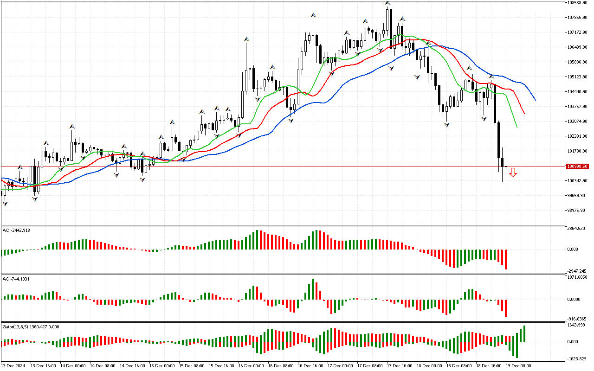Select price scale value 103074.90
The width and height of the screenshot is (594, 371).
[578, 121]
